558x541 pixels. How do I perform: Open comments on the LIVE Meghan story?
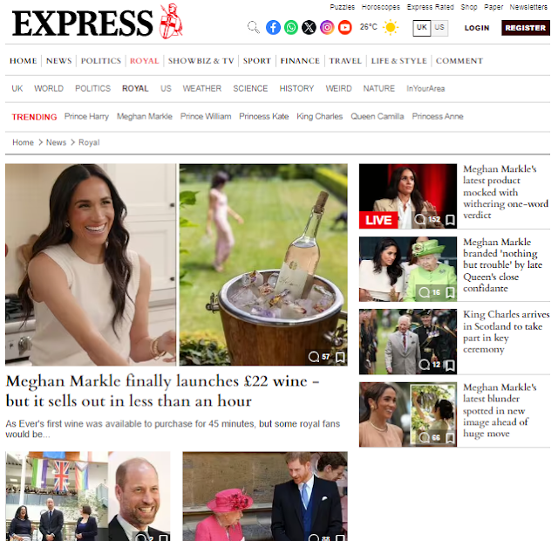coord(426,219)
